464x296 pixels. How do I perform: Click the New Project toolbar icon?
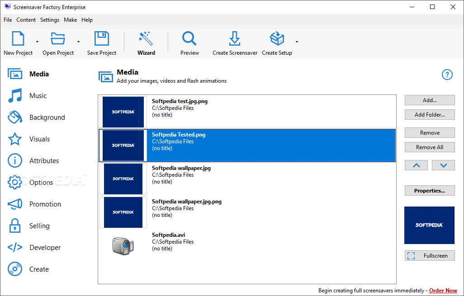(x=18, y=38)
